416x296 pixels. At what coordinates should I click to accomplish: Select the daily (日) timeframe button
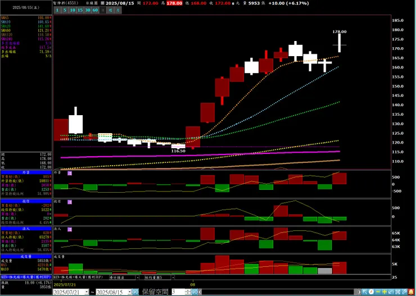click(x=103, y=10)
